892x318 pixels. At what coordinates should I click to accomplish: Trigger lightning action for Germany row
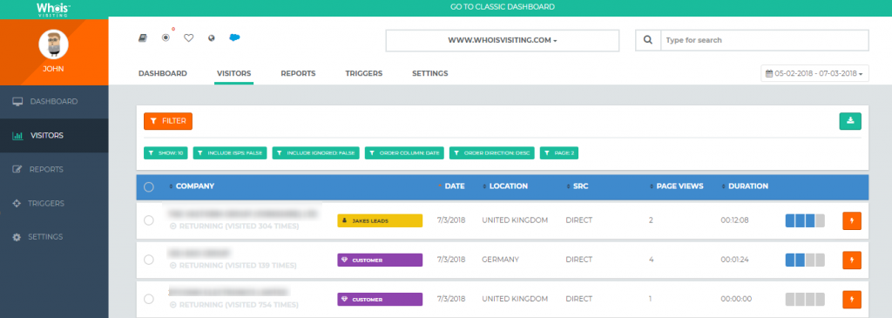tap(852, 260)
